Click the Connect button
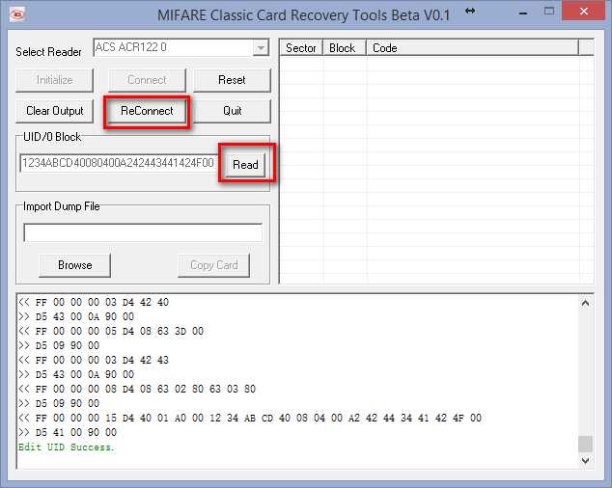 click(x=147, y=80)
